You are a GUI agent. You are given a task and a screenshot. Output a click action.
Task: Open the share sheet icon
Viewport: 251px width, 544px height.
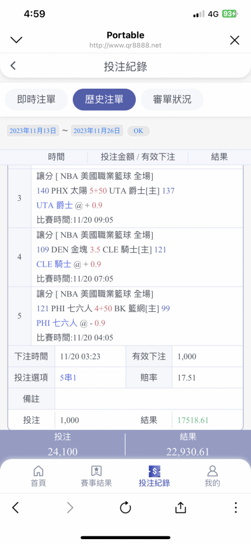click(180, 508)
